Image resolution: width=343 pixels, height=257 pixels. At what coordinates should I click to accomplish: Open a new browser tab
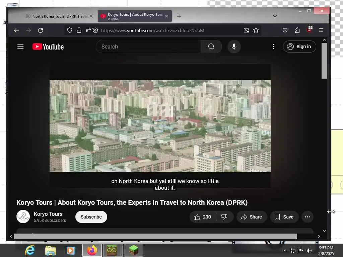pyautogui.click(x=179, y=16)
